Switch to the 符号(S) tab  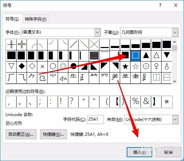12,19
